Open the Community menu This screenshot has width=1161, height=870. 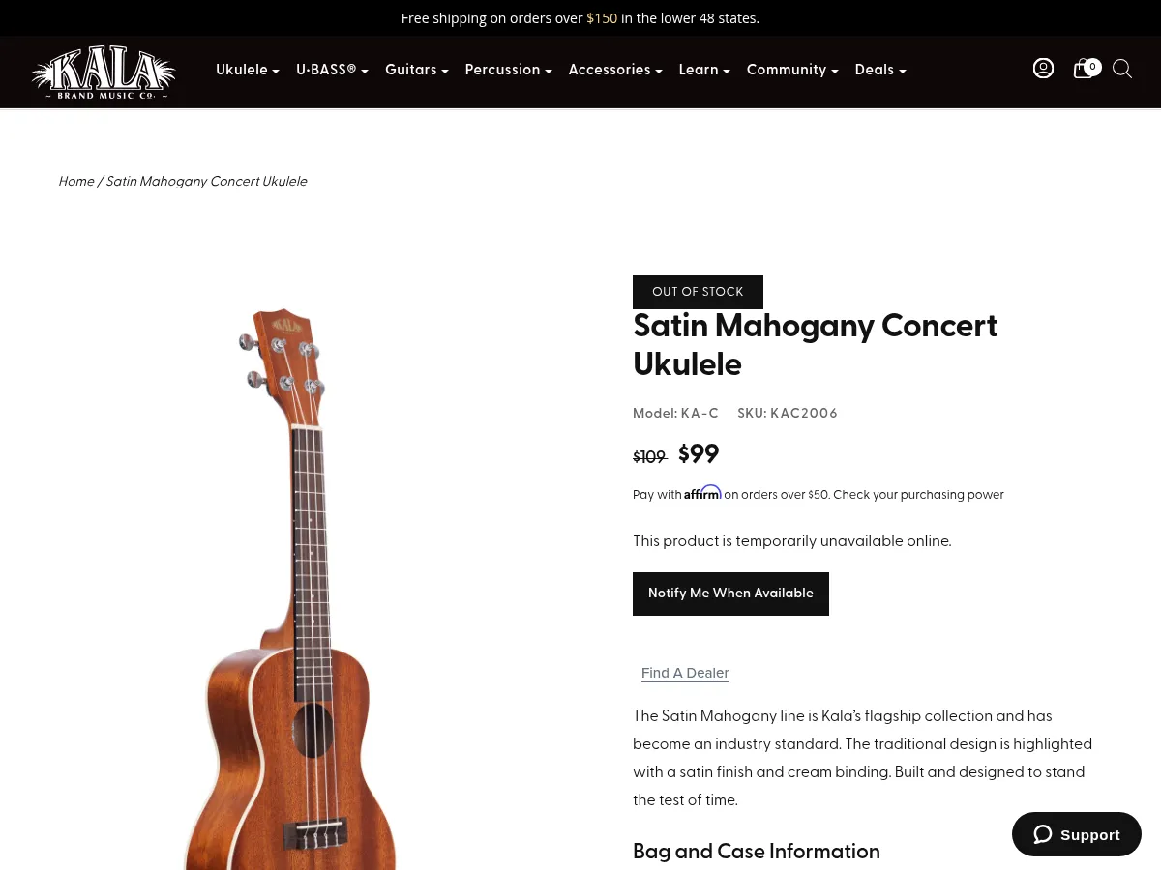pos(787,70)
